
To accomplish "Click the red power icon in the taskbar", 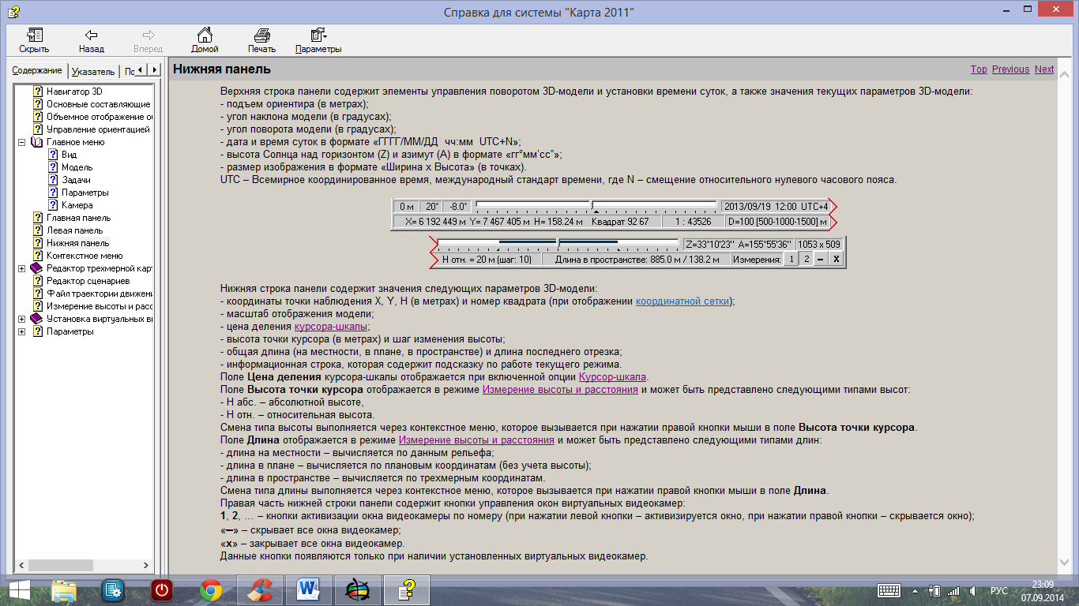I will (x=162, y=589).
